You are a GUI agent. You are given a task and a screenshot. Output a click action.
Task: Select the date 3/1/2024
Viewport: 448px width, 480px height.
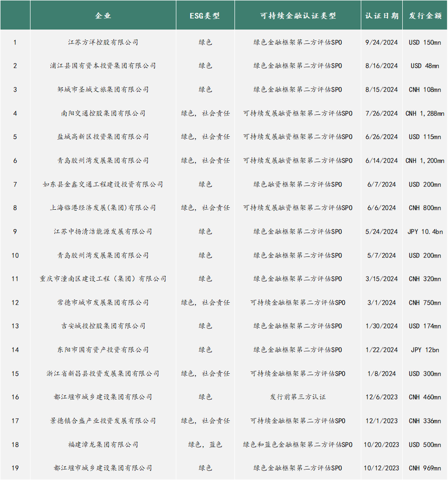click(x=382, y=303)
